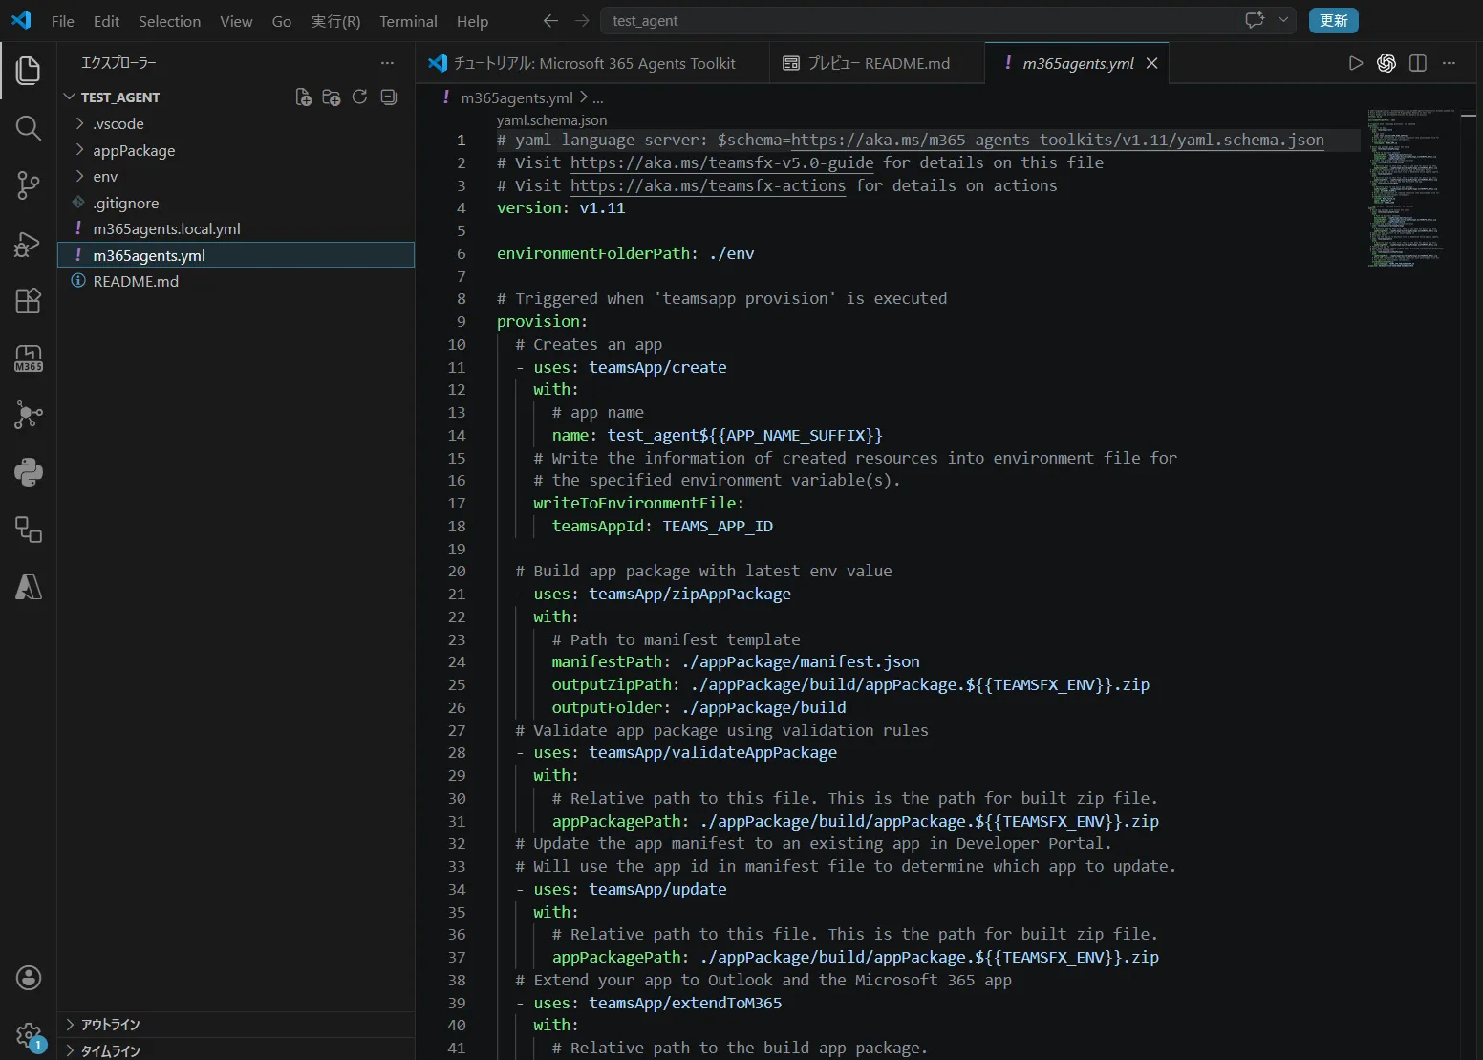The width and height of the screenshot is (1483, 1060).
Task: Click the Run play icon in editor toolbar
Action: point(1355,63)
